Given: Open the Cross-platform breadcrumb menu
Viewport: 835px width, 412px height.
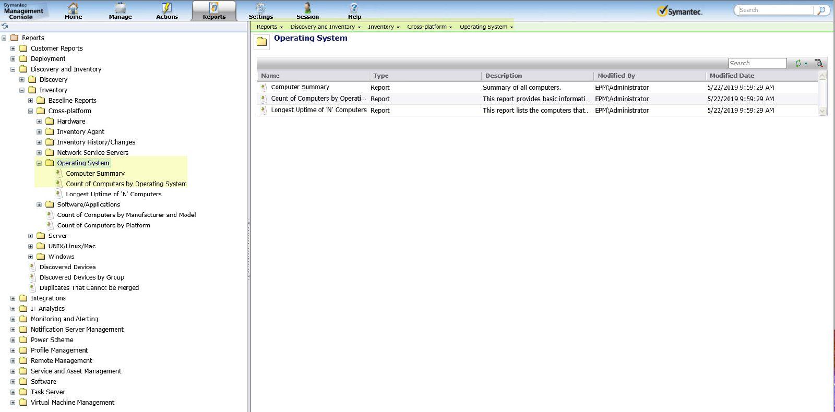Looking at the screenshot, I should click(450, 27).
